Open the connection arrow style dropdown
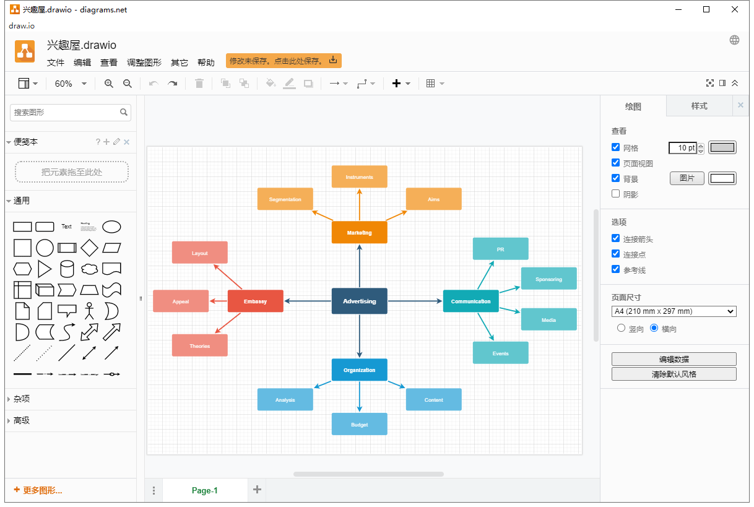 tap(338, 84)
